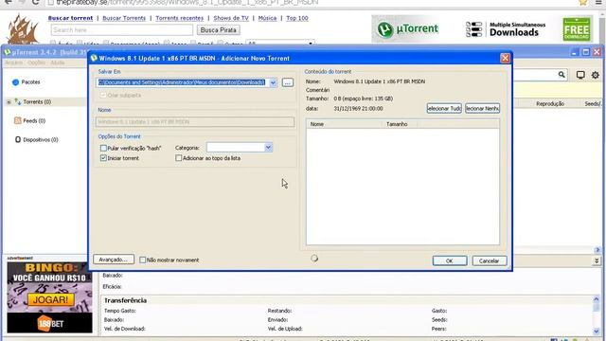Click the Feeds RSS icon
Viewport: 606px width, 341px height.
[18, 120]
